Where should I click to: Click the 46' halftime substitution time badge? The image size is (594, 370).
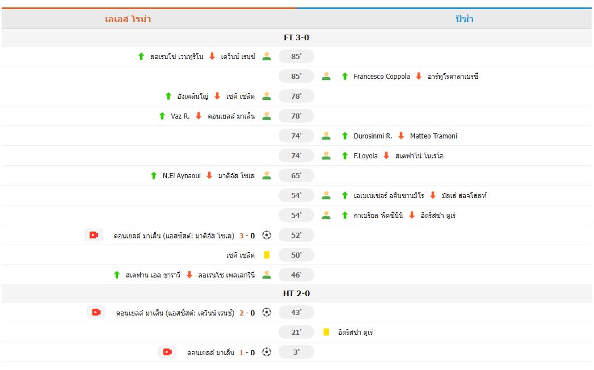(296, 275)
